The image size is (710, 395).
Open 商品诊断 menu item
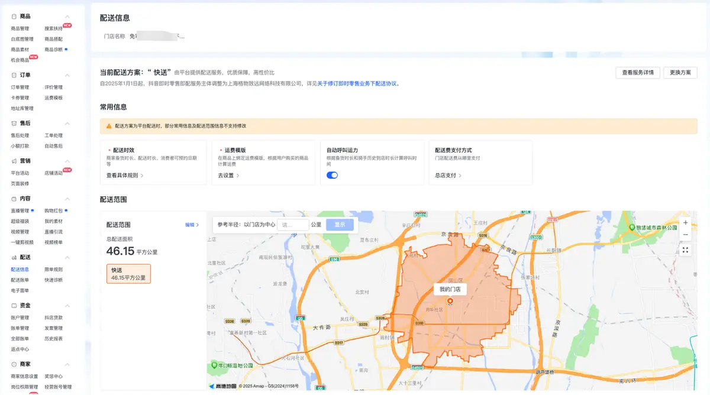tap(53, 49)
